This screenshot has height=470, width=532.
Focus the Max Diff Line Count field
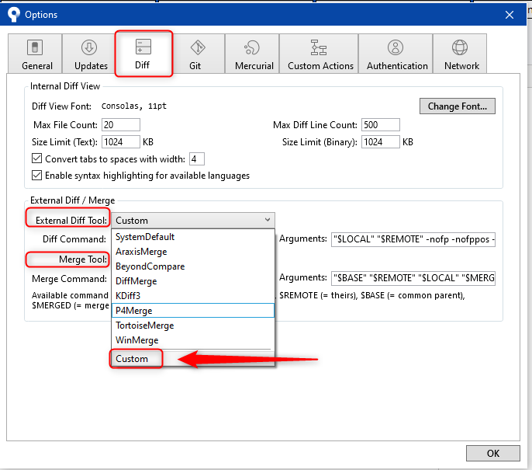tap(380, 125)
